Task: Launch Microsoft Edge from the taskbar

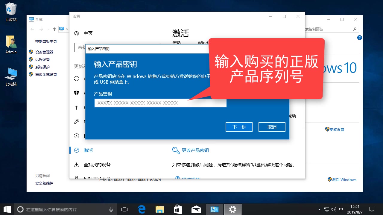Action: [x=142, y=209]
